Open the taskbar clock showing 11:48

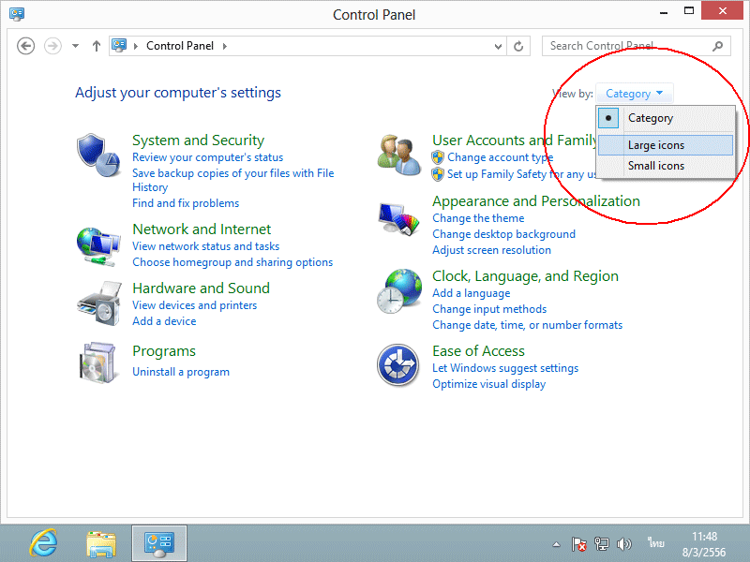coord(704,544)
